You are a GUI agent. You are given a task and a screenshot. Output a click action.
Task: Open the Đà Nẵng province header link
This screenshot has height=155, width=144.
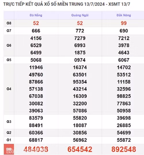coord(36,15)
